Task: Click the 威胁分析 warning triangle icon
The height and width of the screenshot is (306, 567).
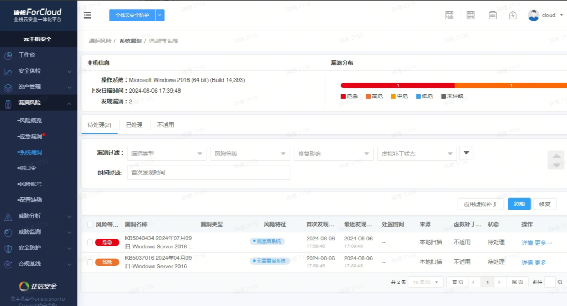Action: pos(8,217)
